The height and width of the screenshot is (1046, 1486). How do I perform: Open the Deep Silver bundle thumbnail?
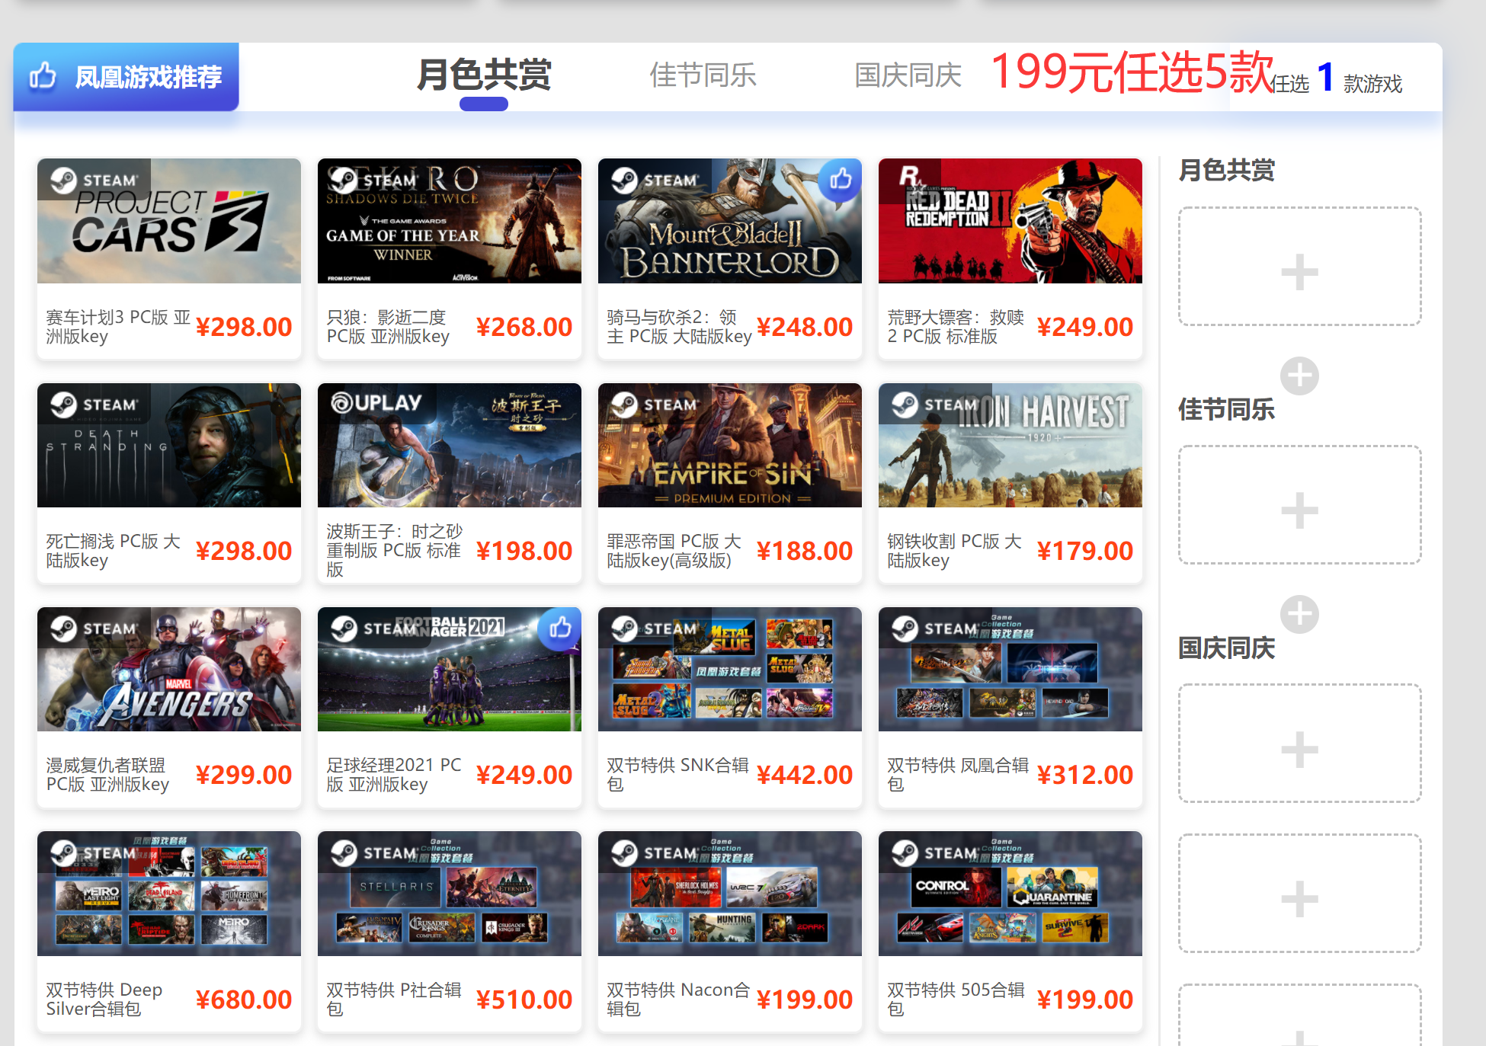pos(169,894)
